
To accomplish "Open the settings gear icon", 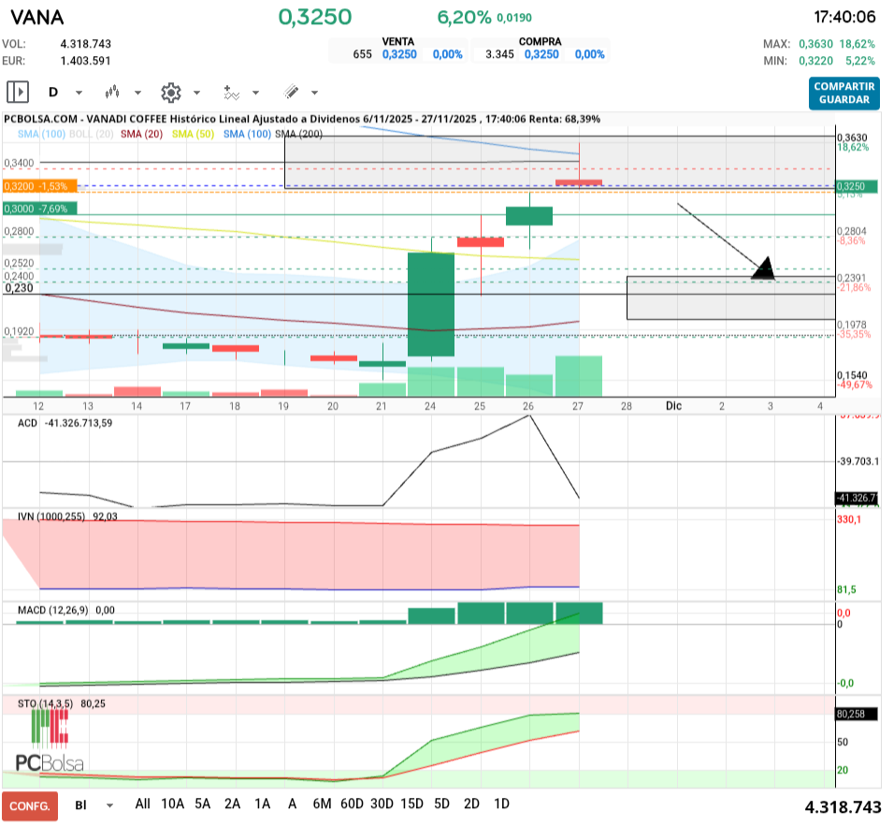I will click(x=170, y=93).
